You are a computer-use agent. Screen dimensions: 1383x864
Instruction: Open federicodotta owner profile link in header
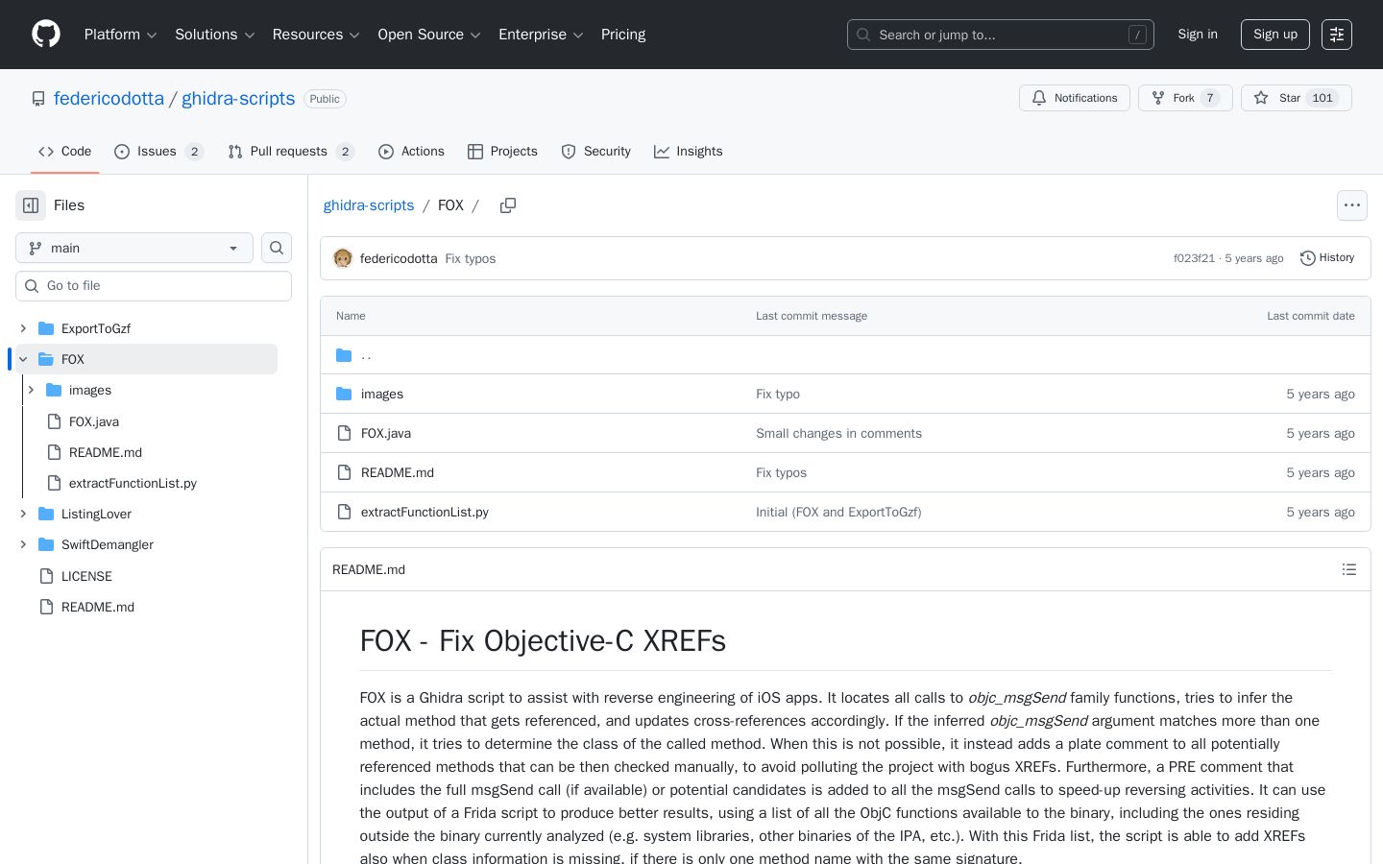coord(109,99)
